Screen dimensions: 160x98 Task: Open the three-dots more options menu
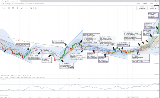26,8
